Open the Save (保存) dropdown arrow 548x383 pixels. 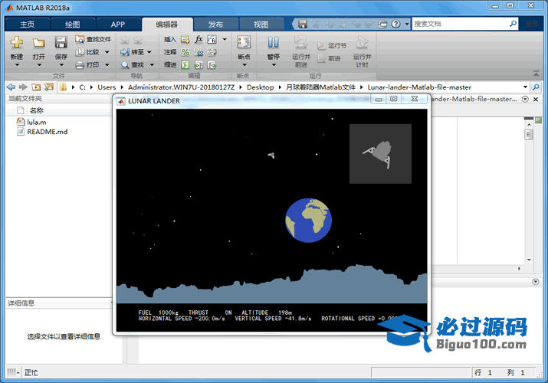tap(61, 65)
